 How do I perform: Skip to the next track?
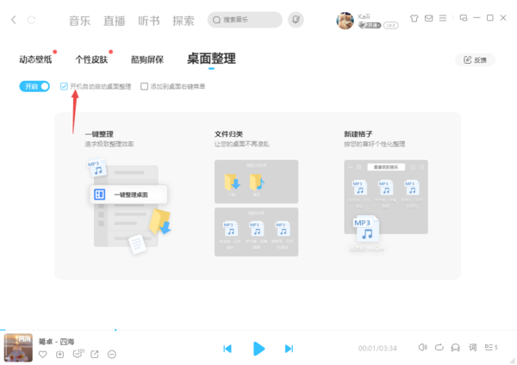click(x=290, y=349)
